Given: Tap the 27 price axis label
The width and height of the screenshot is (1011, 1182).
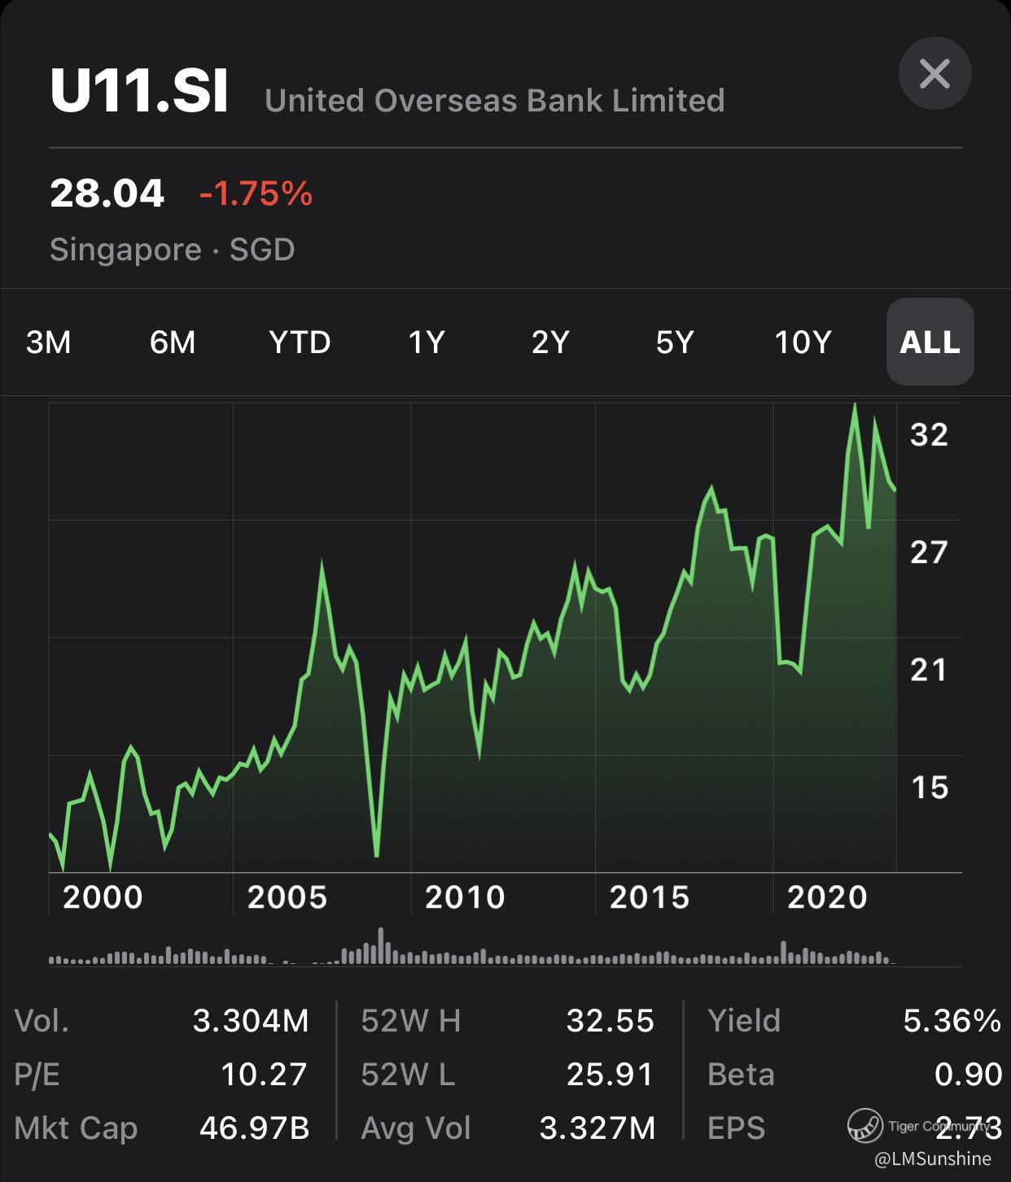Looking at the screenshot, I should pos(930,552).
